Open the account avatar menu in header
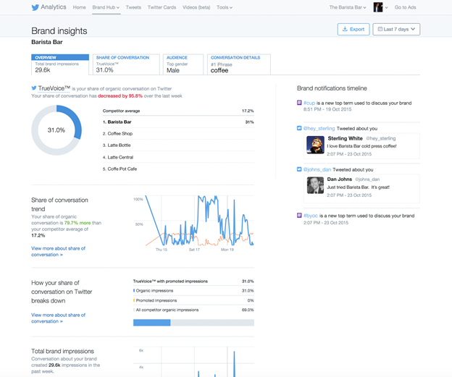This screenshot has width=452, height=377. click(380, 7)
